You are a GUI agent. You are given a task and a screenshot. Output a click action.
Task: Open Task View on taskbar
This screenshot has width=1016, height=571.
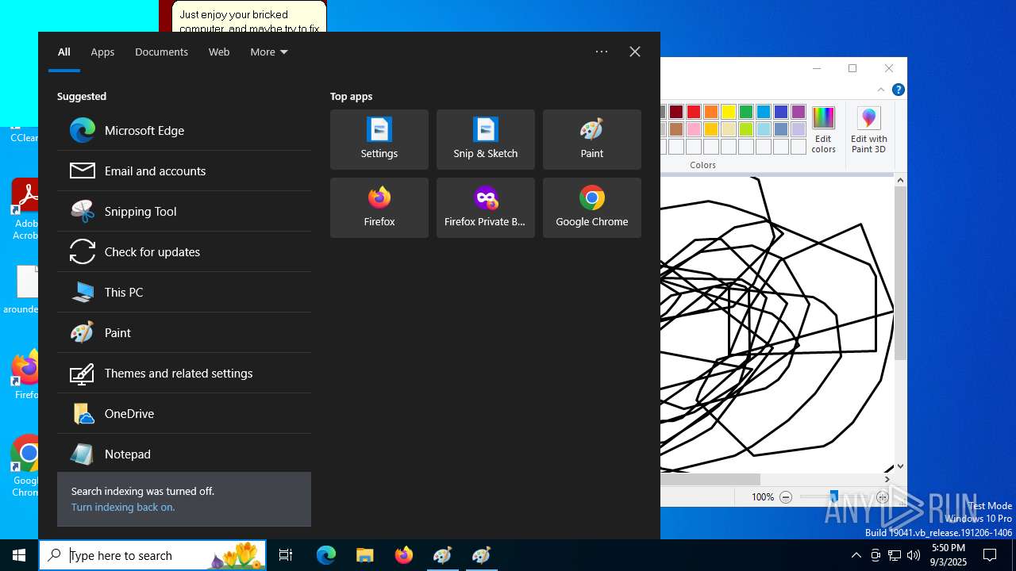(286, 555)
